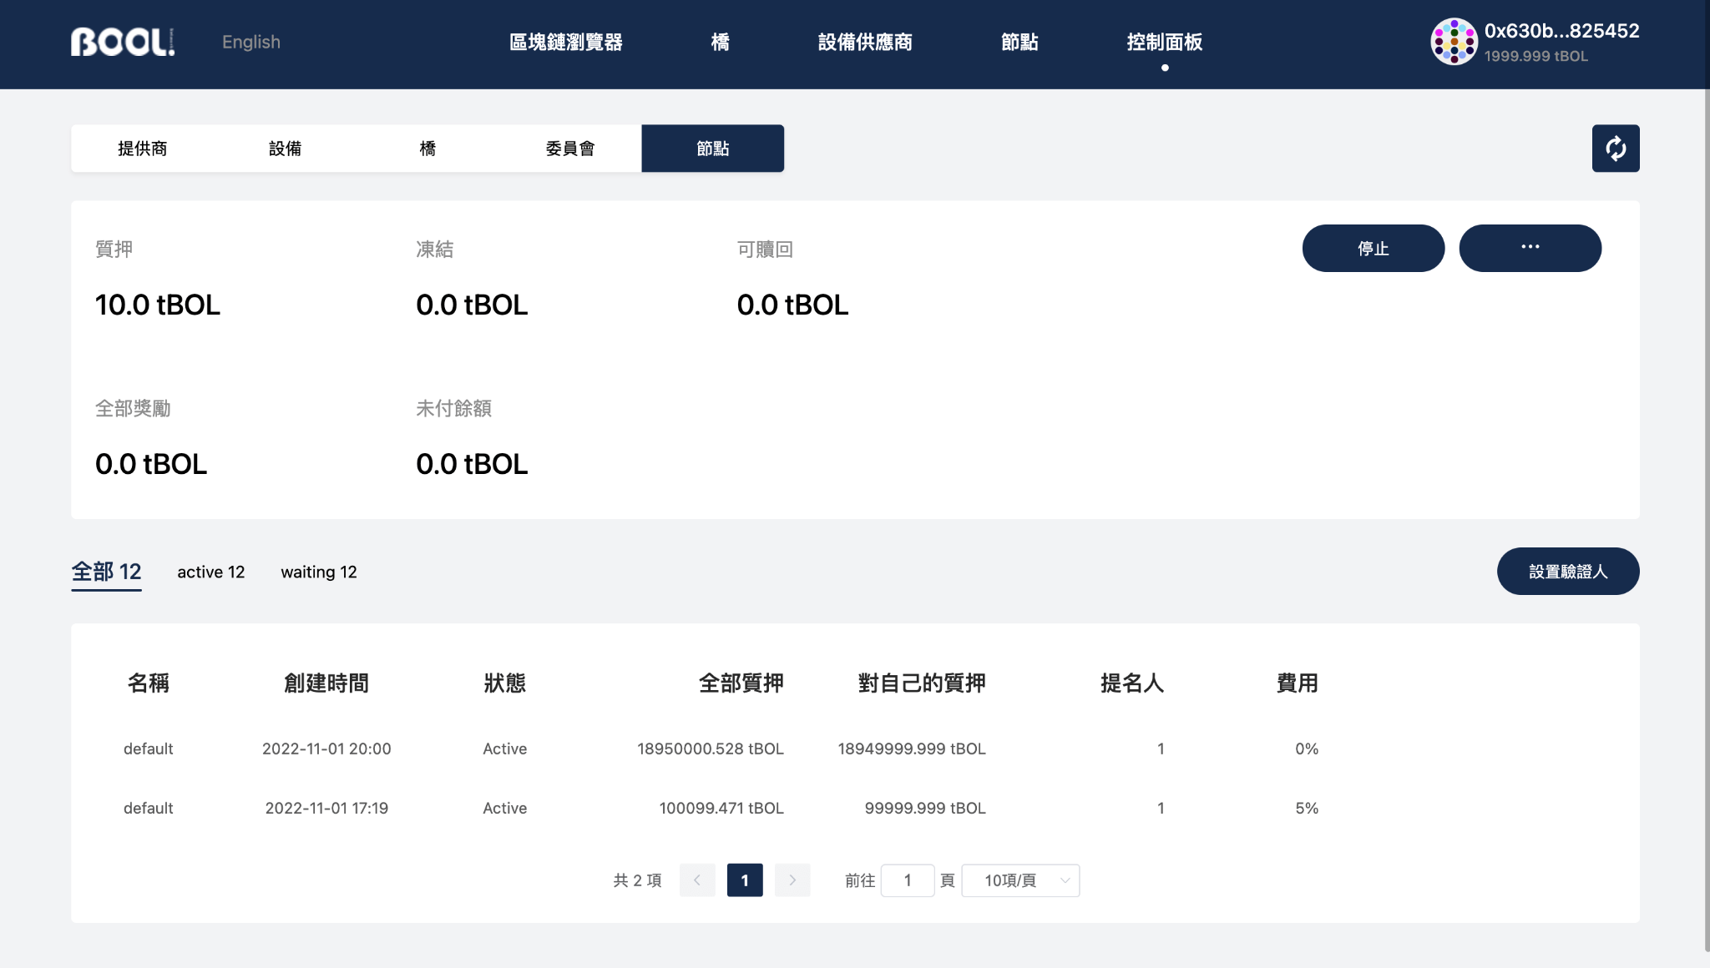This screenshot has width=1710, height=968.
Task: Select the 委員會 tab
Action: (x=570, y=149)
